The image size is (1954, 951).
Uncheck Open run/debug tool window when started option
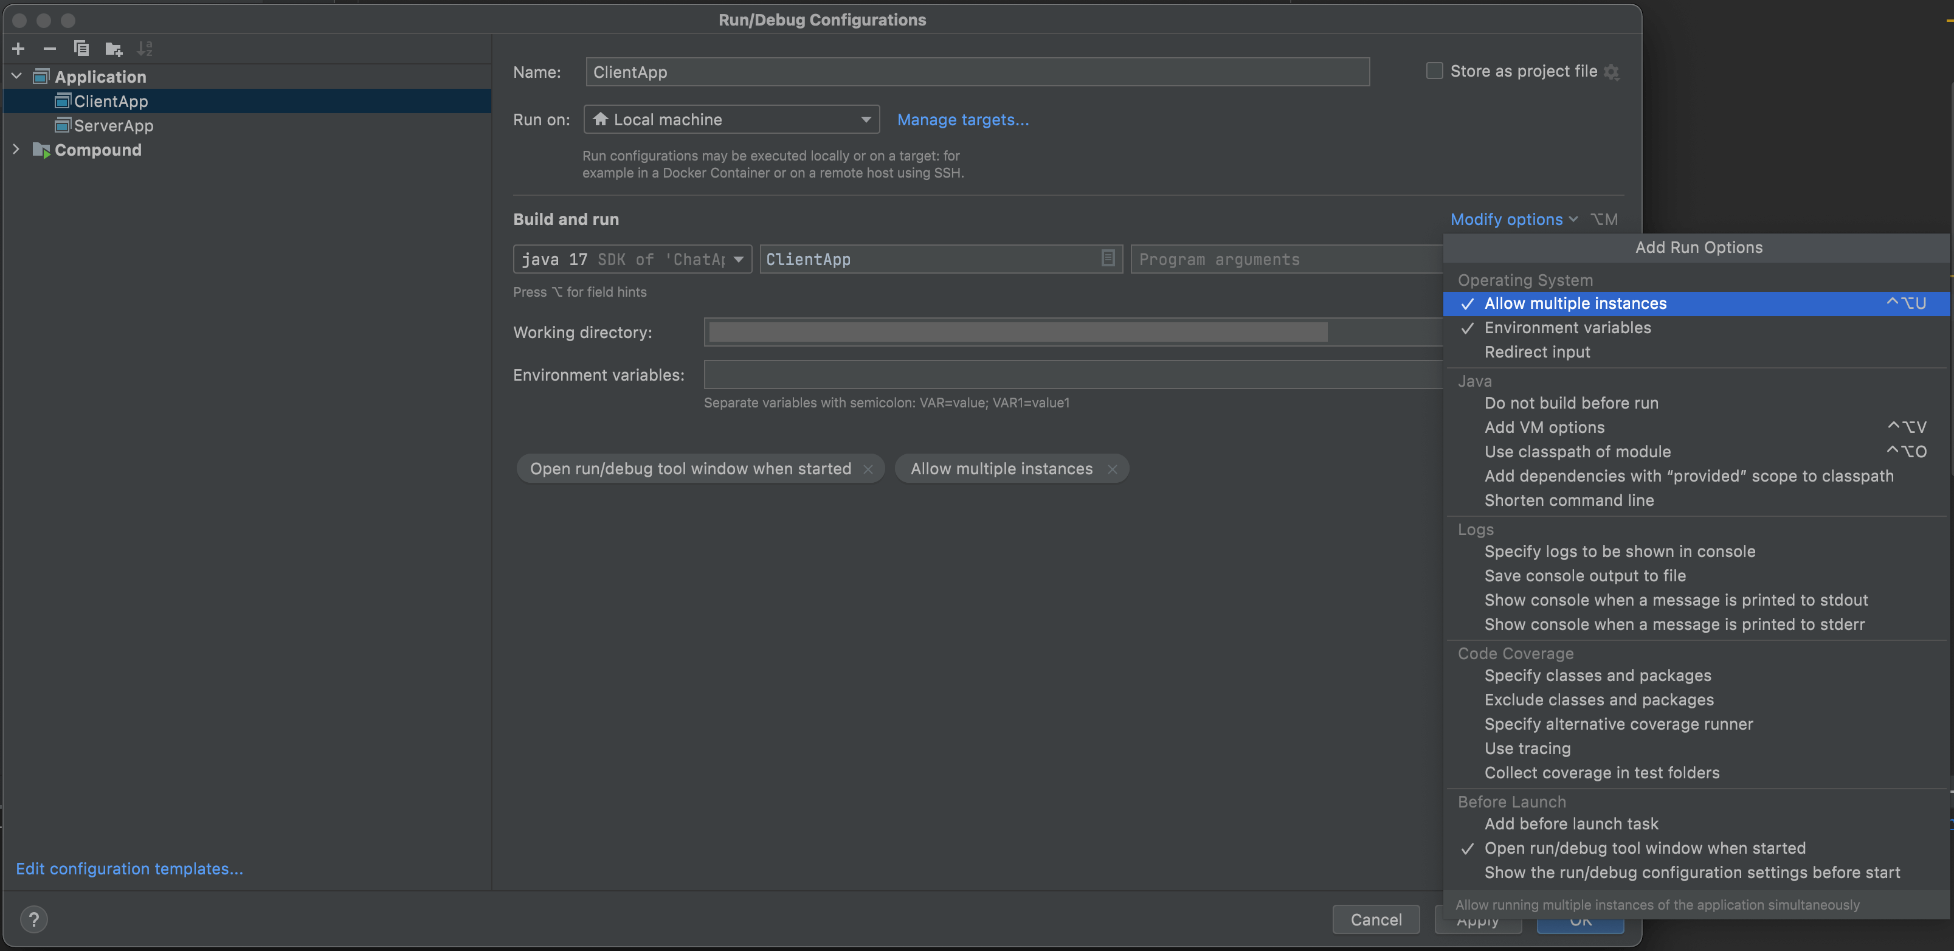pos(1696,848)
